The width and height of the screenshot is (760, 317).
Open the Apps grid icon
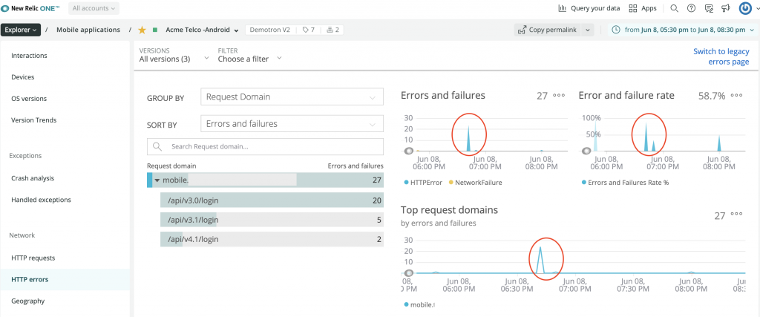[632, 8]
